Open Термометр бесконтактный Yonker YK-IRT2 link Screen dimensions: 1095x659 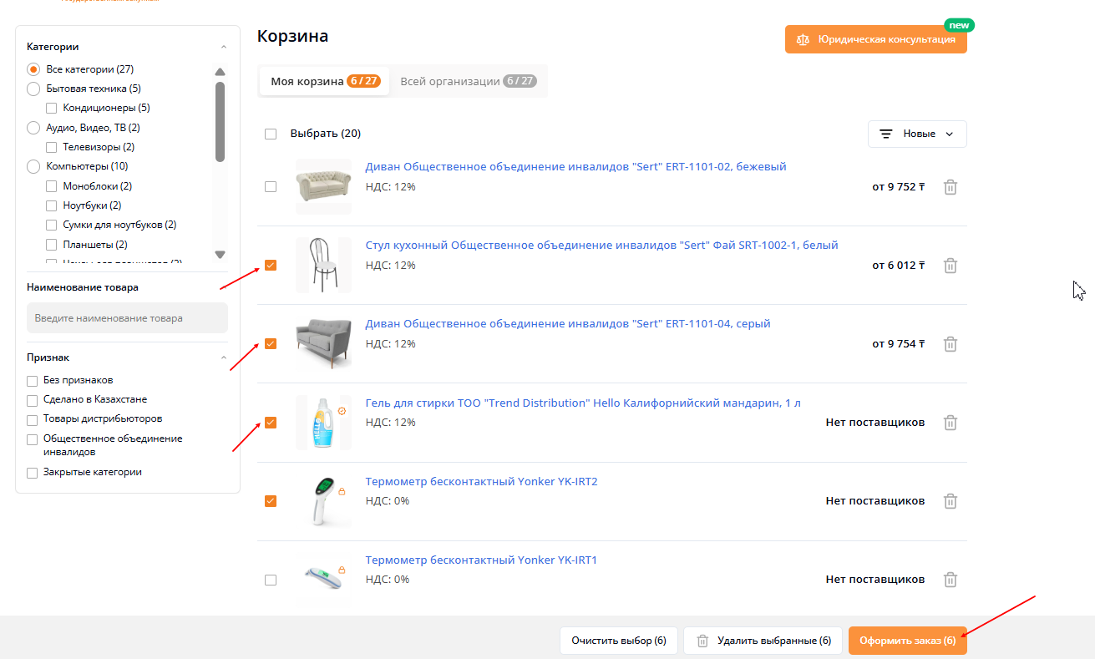(481, 482)
